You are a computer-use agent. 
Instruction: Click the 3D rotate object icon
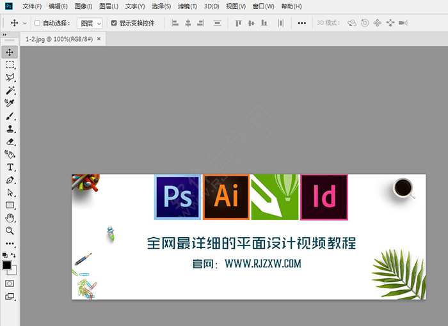click(352, 23)
